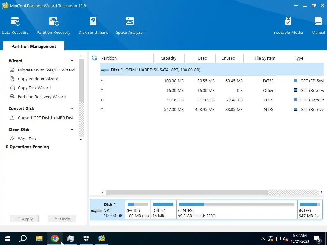The height and width of the screenshot is (245, 327).
Task: Select the Disk 1 header row
Action: [212, 70]
